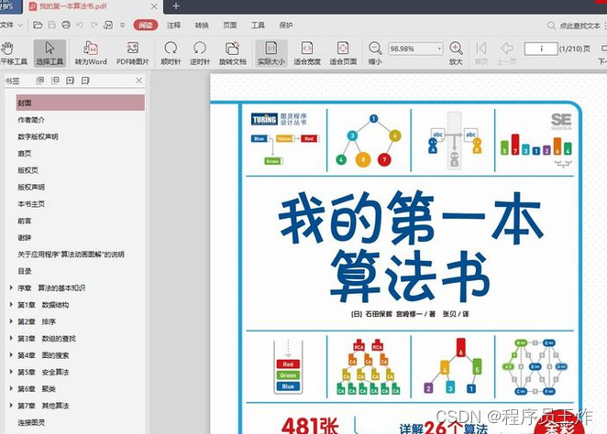This screenshot has height=434, width=607.
Task: Open the 保护 protect tab
Action: [x=286, y=25]
